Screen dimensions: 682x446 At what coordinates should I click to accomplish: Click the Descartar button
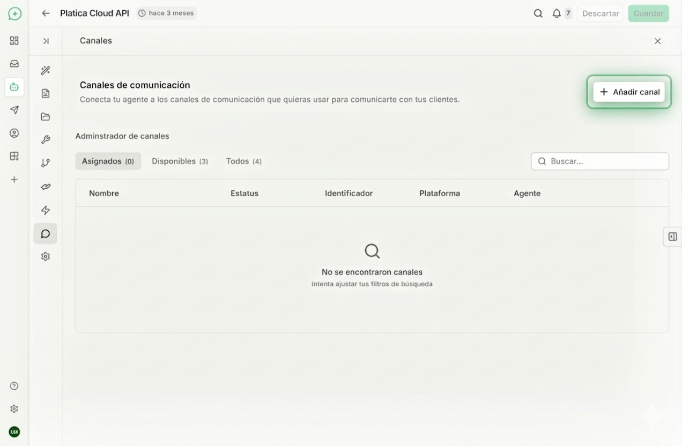601,13
